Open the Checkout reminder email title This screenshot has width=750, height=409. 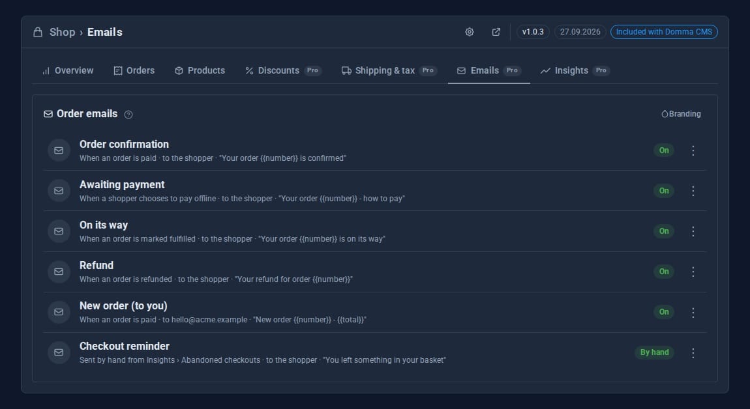pos(125,346)
